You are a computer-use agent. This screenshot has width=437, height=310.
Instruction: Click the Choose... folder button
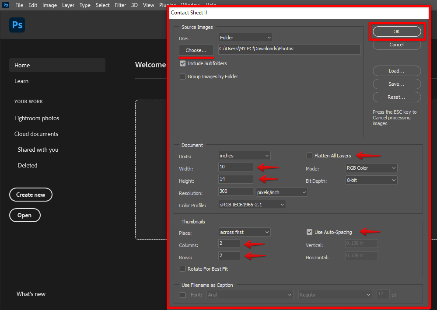(x=196, y=50)
